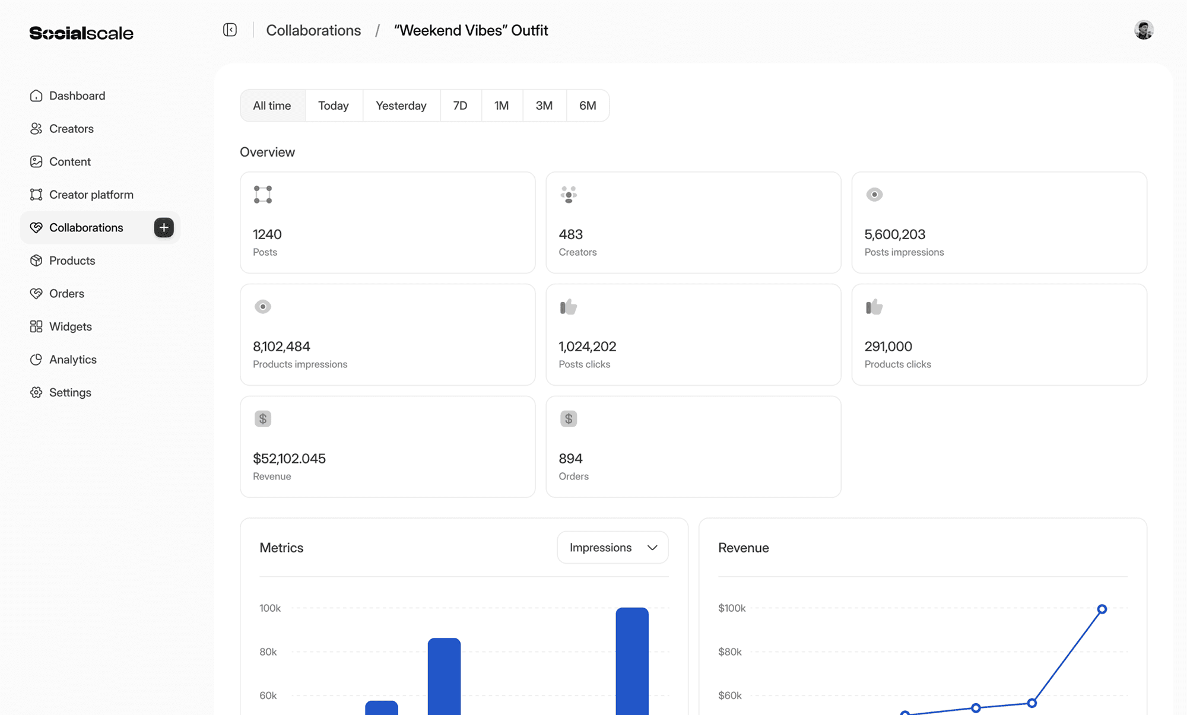
Task: Click the tallest 100k impressions bar
Action: coord(632,659)
